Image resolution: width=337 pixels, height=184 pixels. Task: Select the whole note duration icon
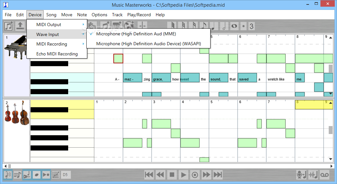[x=234, y=26]
